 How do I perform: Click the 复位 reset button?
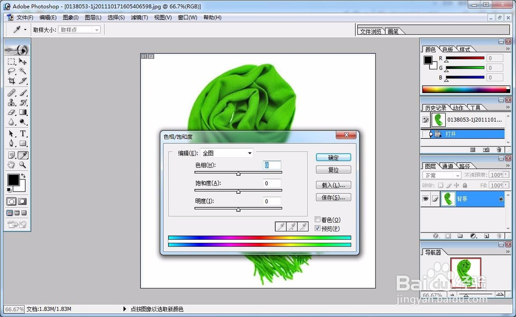[x=333, y=170]
